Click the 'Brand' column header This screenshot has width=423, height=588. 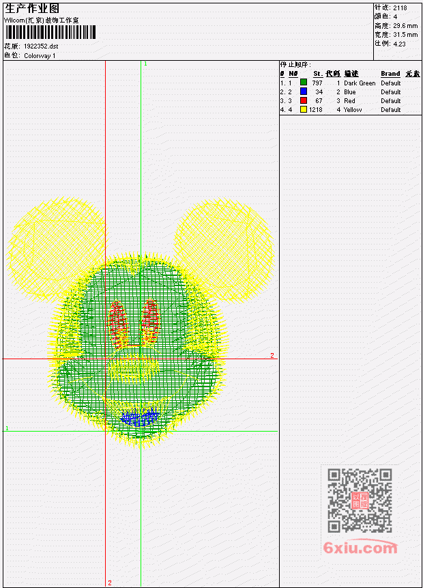tap(390, 74)
